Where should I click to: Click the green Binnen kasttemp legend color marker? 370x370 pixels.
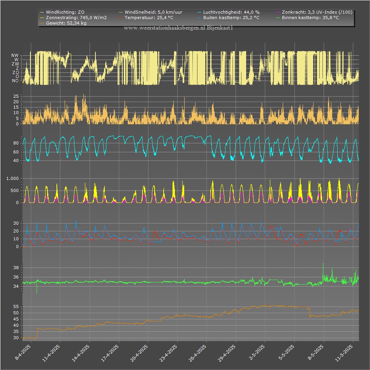(278, 18)
